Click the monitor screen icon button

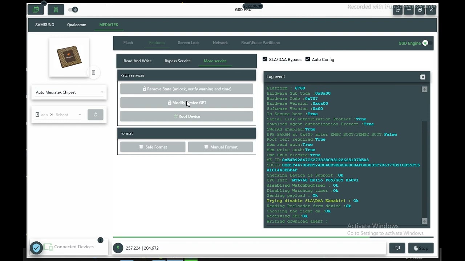pos(397,248)
